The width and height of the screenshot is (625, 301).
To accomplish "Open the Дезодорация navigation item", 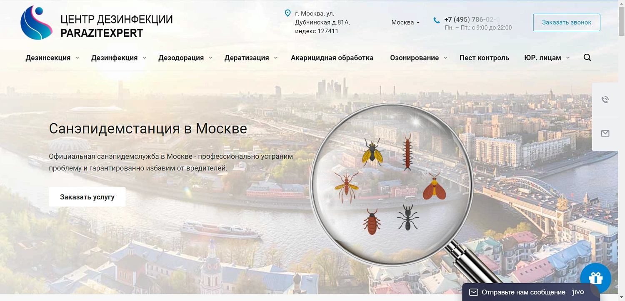I will [181, 57].
